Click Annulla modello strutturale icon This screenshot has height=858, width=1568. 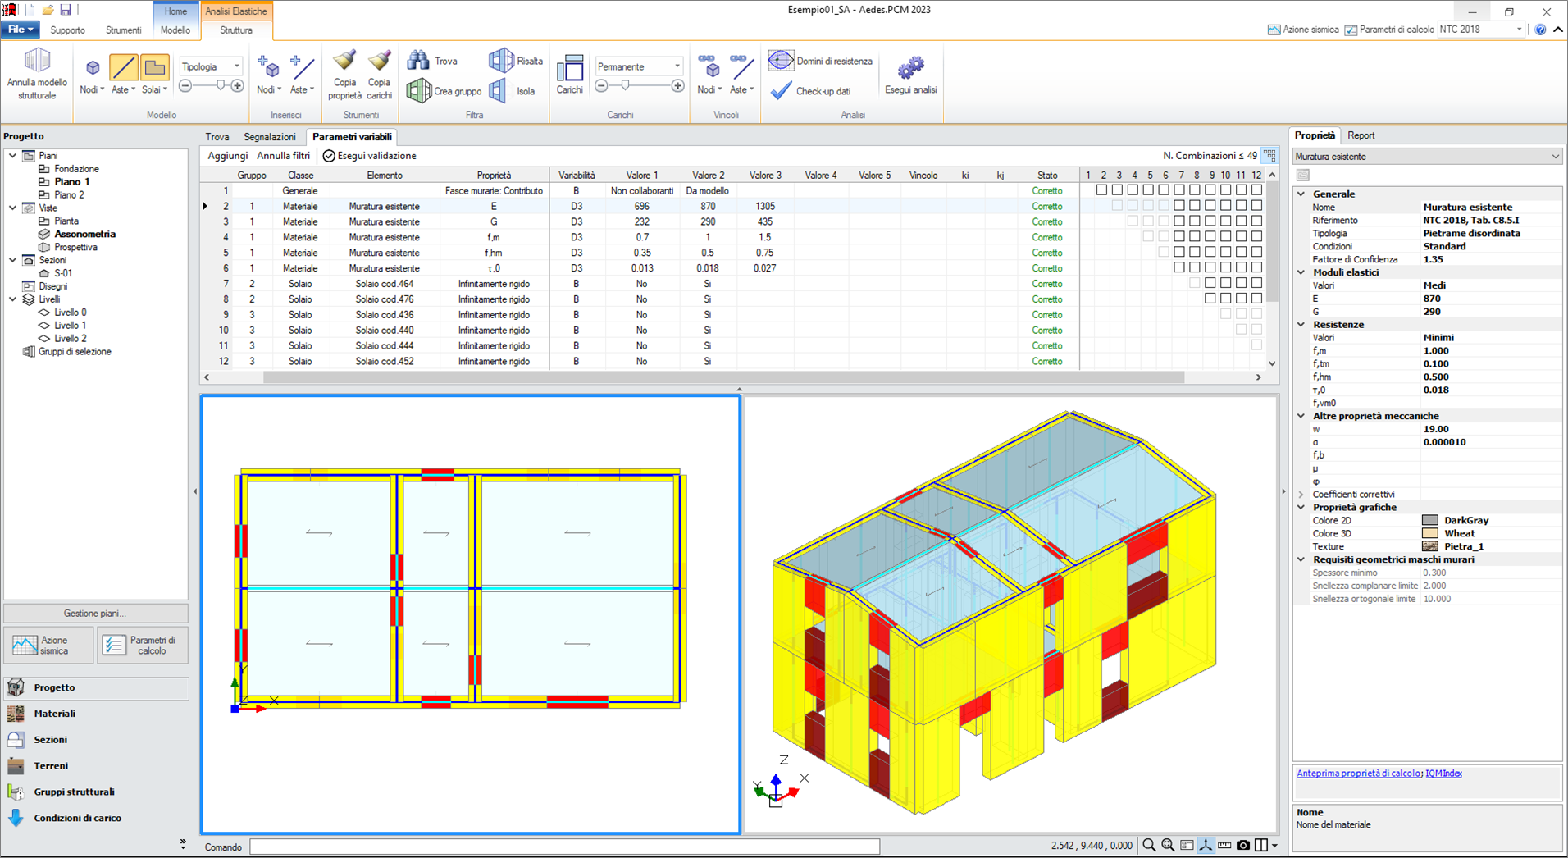tap(37, 61)
